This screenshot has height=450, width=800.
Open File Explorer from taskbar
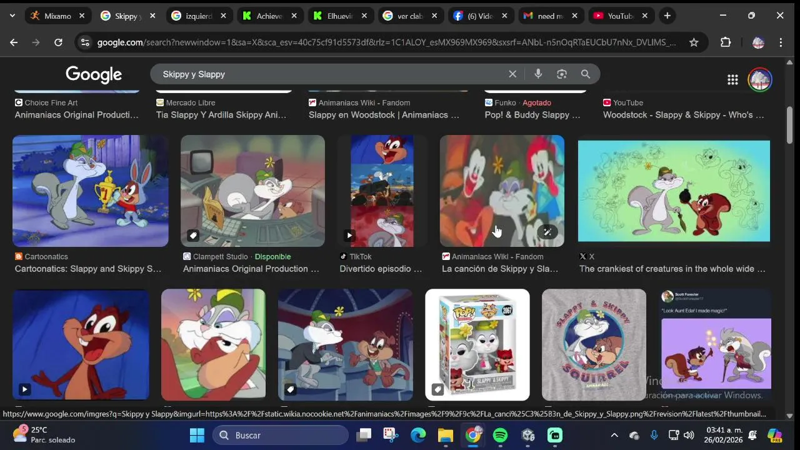[x=445, y=435]
